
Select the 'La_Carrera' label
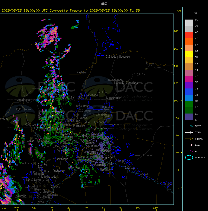click(x=28, y=163)
